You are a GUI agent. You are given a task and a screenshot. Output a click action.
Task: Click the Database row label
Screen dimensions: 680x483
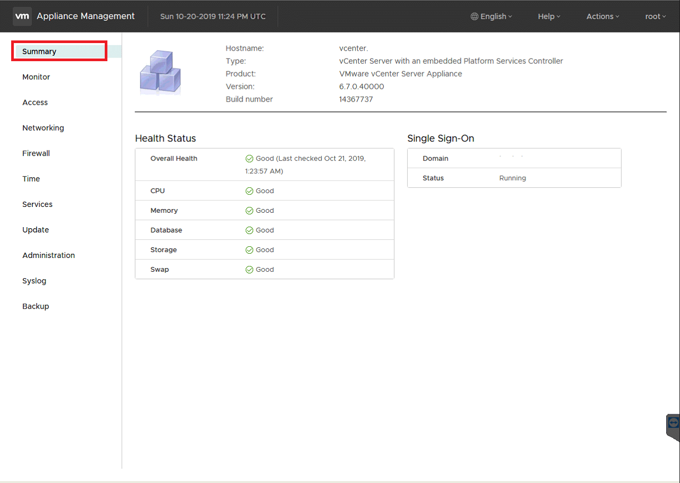tap(166, 230)
